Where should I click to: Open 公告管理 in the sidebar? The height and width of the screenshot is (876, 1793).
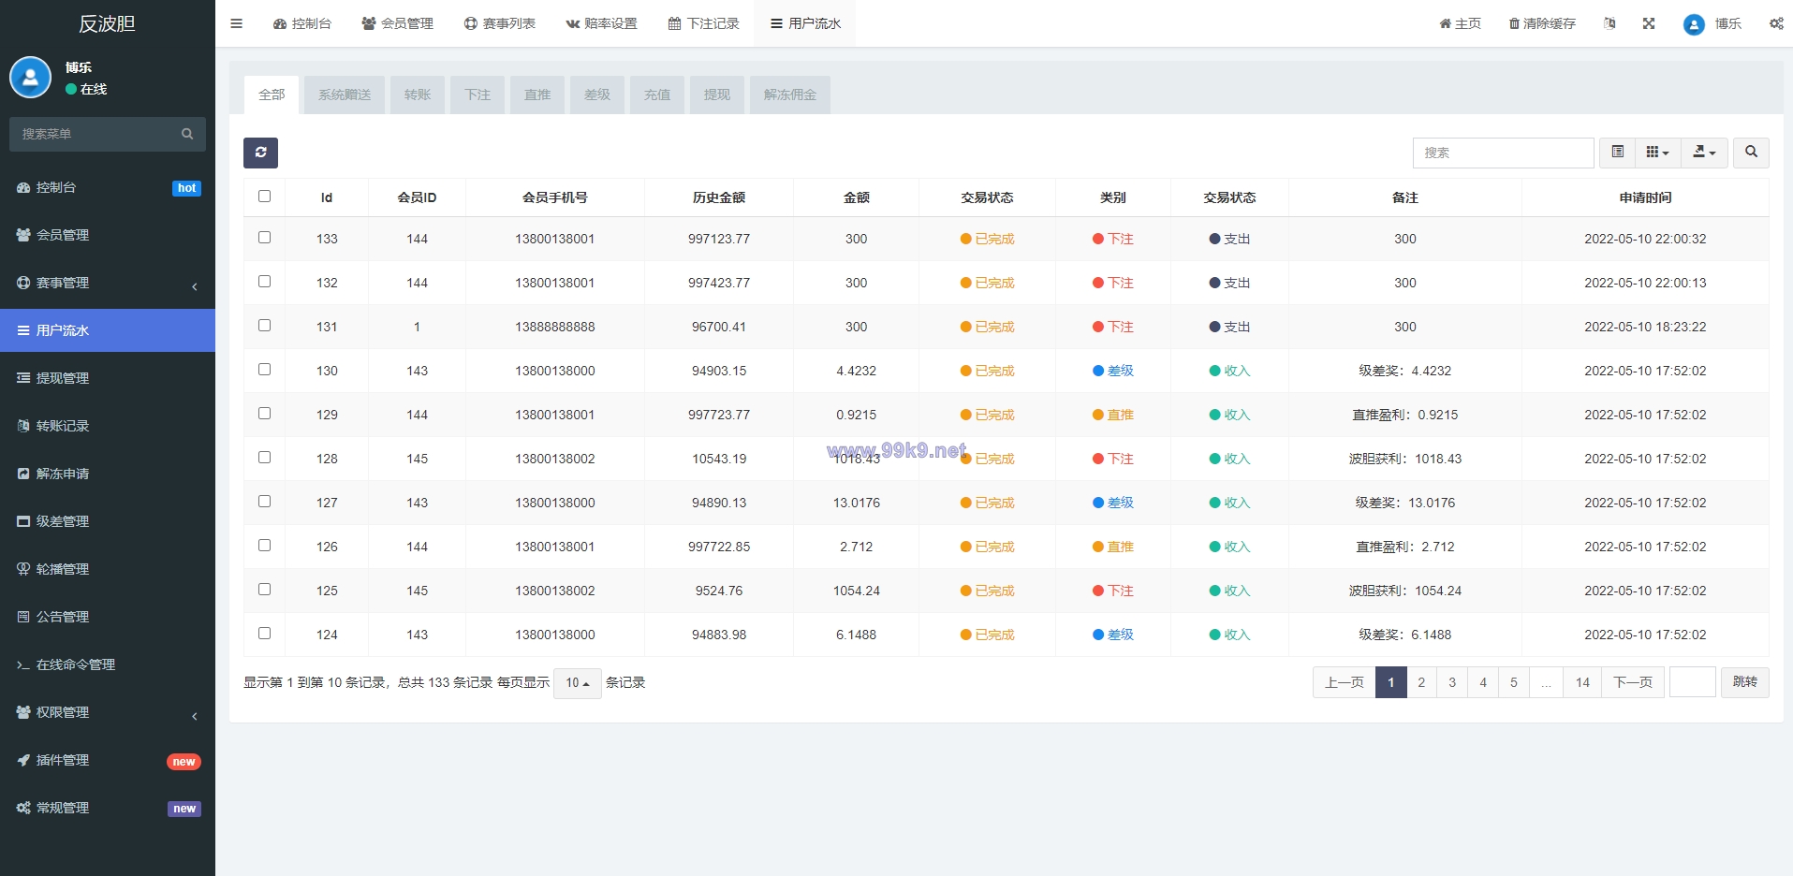[x=108, y=617]
